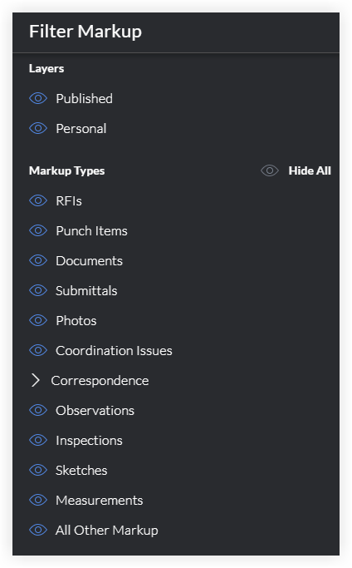Select the Measurements label
This screenshot has height=568, width=352.
(x=100, y=501)
